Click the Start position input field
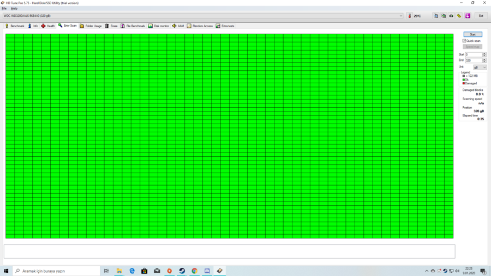The image size is (491, 276). pos(474,54)
